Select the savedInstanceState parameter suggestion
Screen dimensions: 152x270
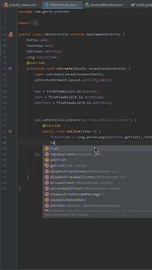point(98,200)
